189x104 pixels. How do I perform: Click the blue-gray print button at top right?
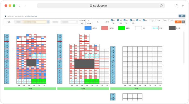tap(182, 16)
